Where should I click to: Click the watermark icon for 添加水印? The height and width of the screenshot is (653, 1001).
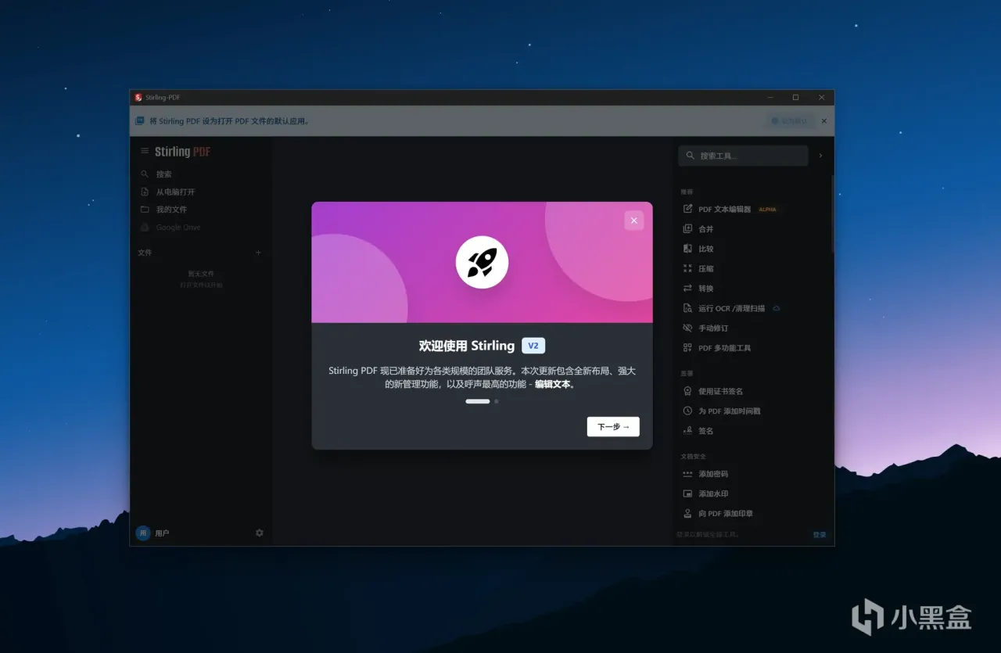687,493
